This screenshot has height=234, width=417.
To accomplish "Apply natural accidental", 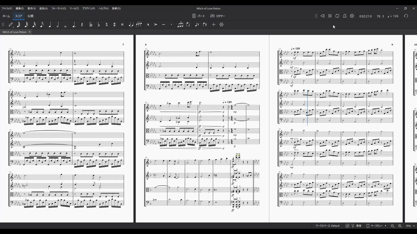I will click(x=106, y=25).
